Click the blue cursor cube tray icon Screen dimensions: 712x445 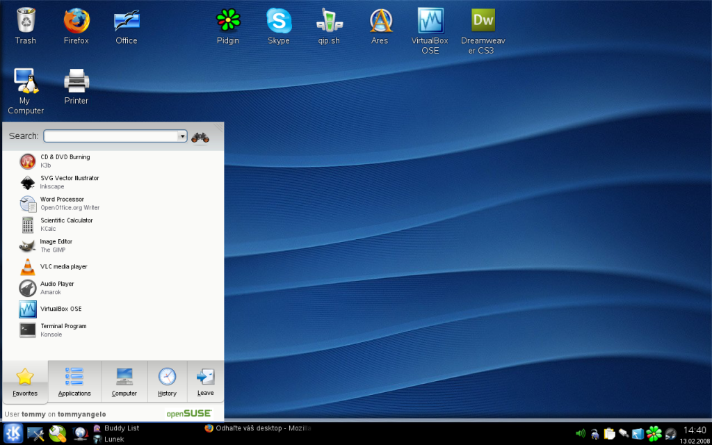638,434
